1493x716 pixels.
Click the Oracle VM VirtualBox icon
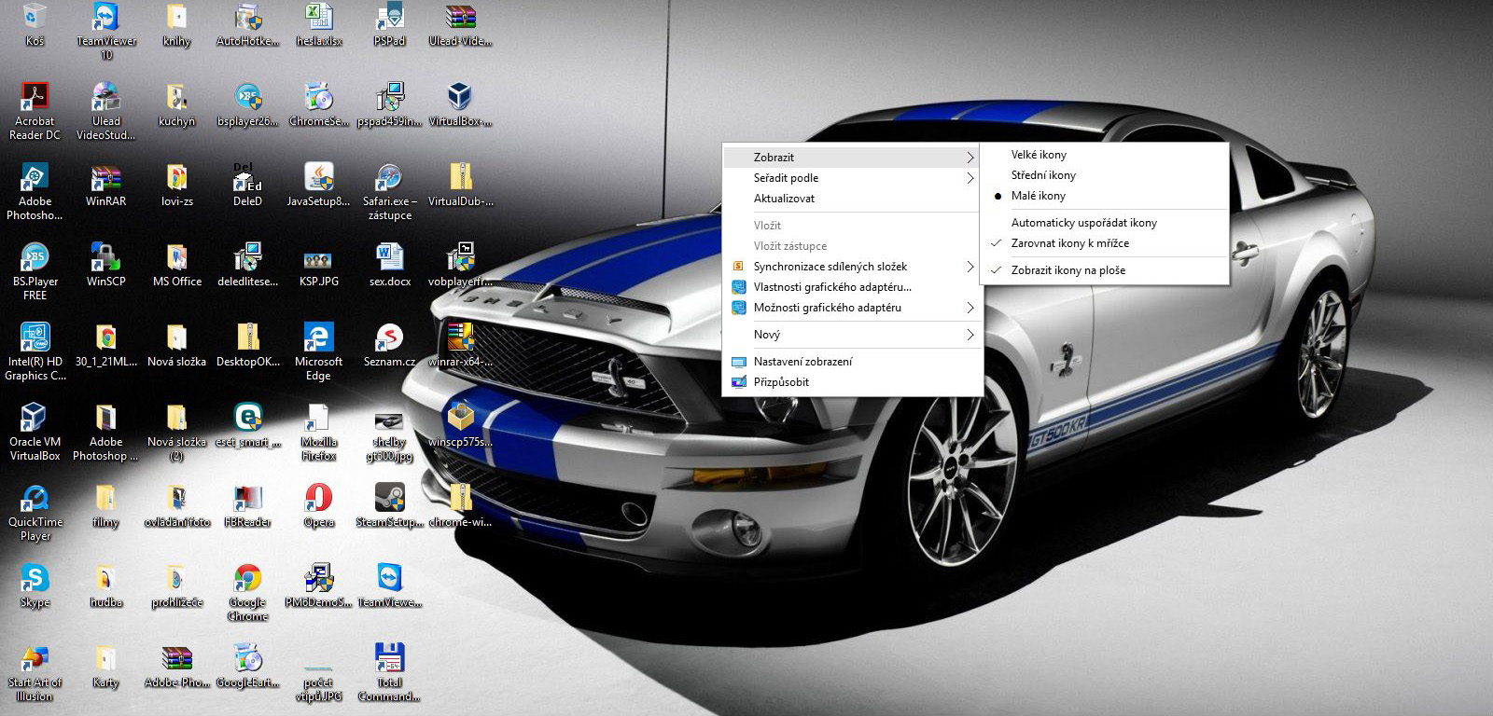35,419
